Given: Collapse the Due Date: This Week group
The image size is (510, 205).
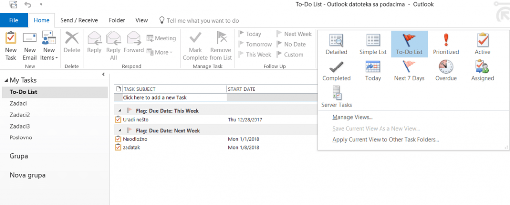Looking at the screenshot, I should (x=120, y=111).
